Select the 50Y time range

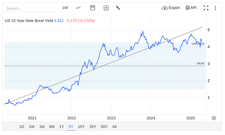pyautogui.click(x=104, y=127)
